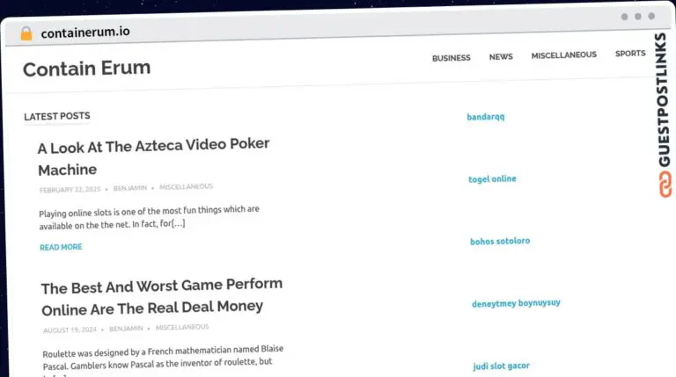Click the bohos sotoloro sidebar link

point(500,241)
